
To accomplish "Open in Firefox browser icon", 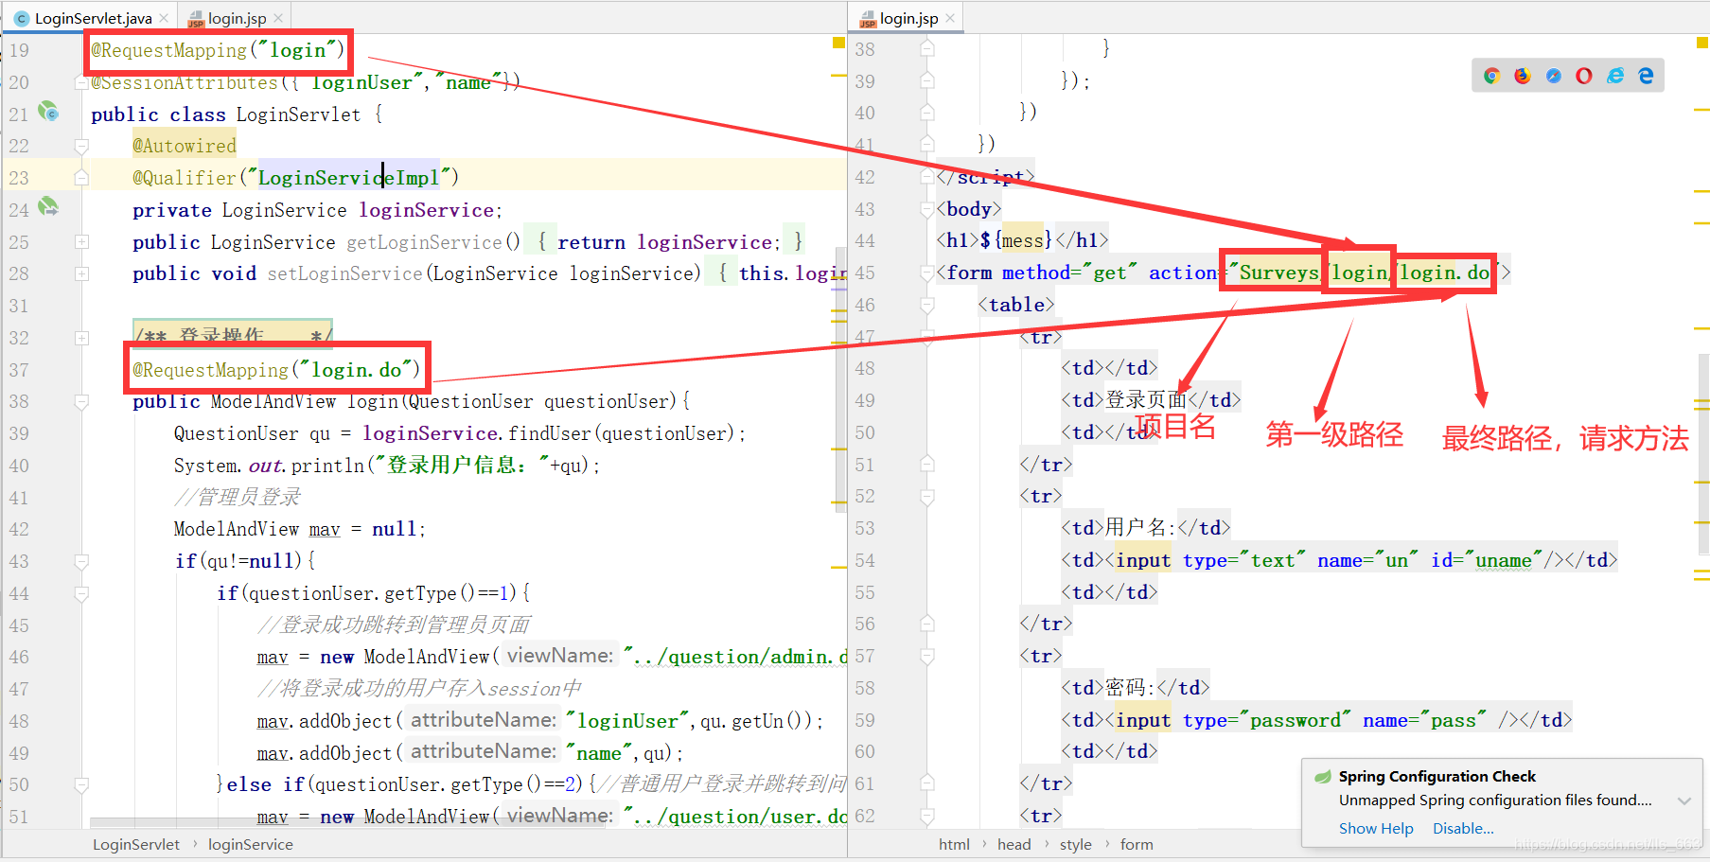I will click(x=1523, y=76).
